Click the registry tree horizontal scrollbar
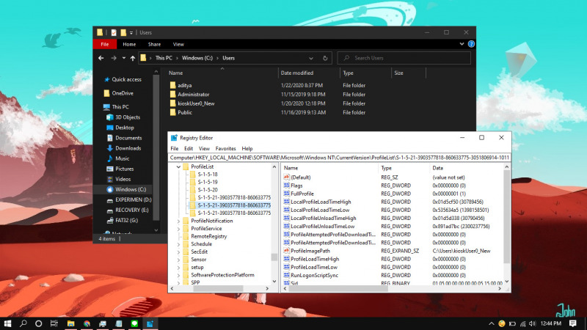The width and height of the screenshot is (587, 330). 219,288
